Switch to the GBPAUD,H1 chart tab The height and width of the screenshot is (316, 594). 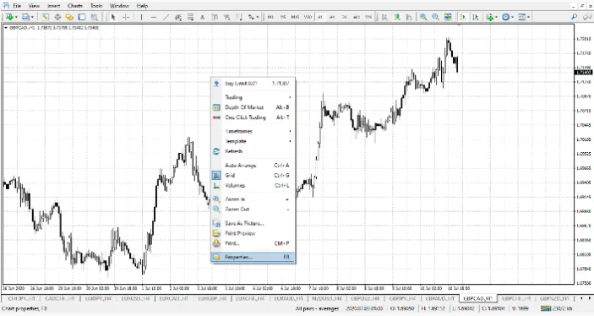(439, 298)
